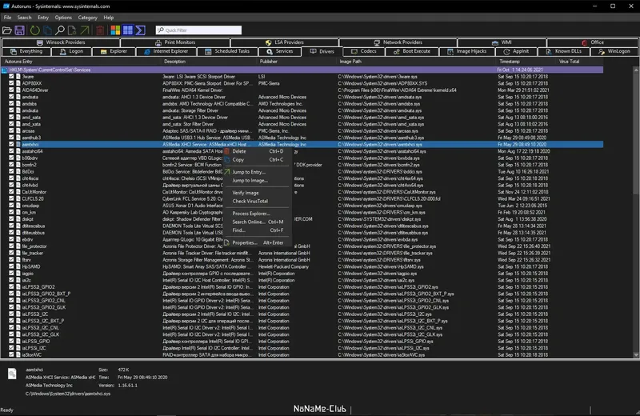Click the Open folder toolbar icon
Image resolution: width=640 pixels, height=416 pixels.
click(x=8, y=30)
